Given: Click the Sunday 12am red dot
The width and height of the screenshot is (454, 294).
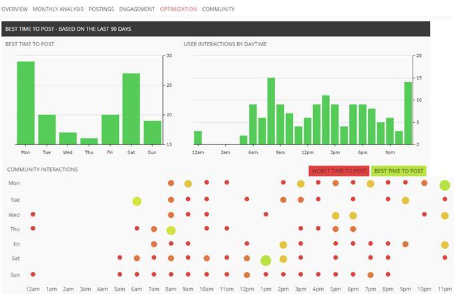Looking at the screenshot, I should 33,274.
